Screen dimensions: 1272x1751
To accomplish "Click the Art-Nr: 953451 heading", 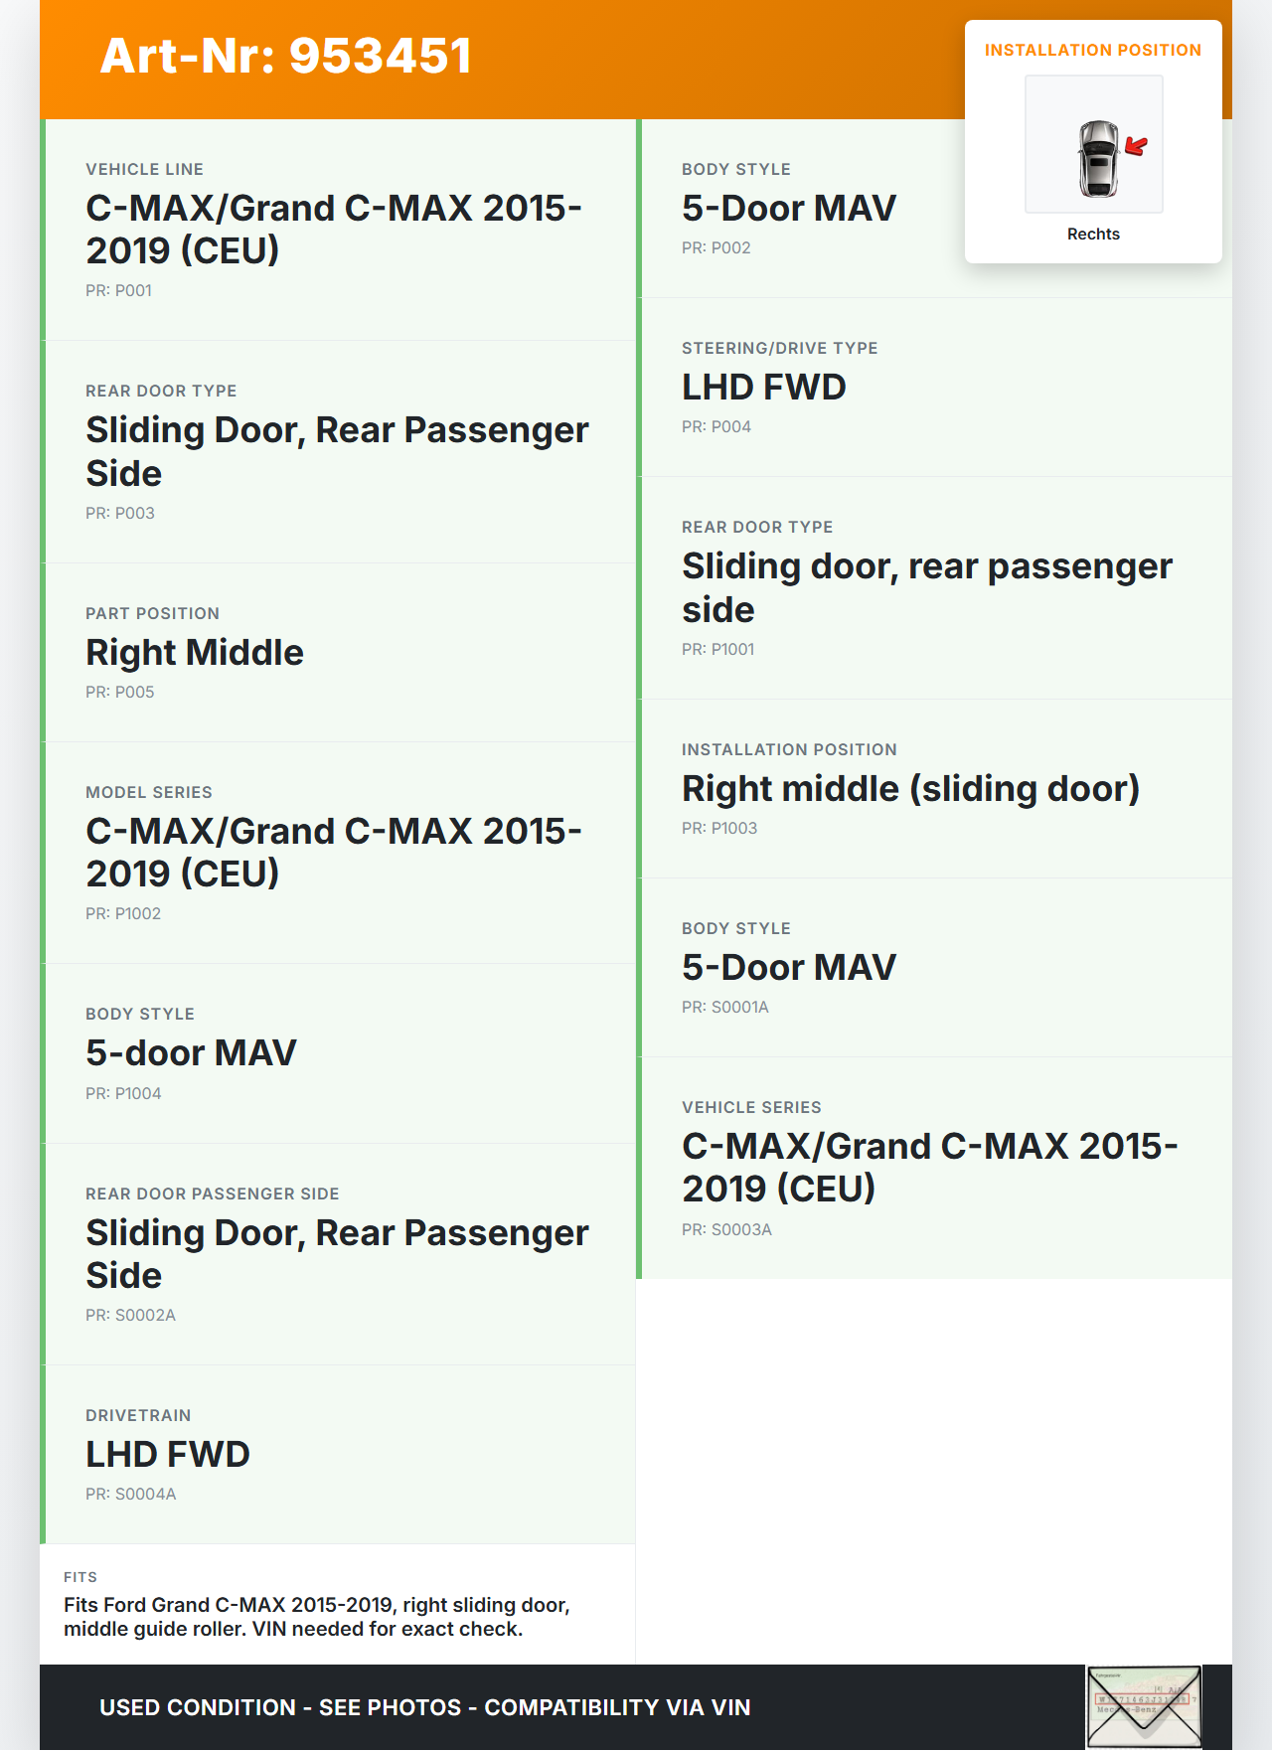I will click(x=286, y=56).
